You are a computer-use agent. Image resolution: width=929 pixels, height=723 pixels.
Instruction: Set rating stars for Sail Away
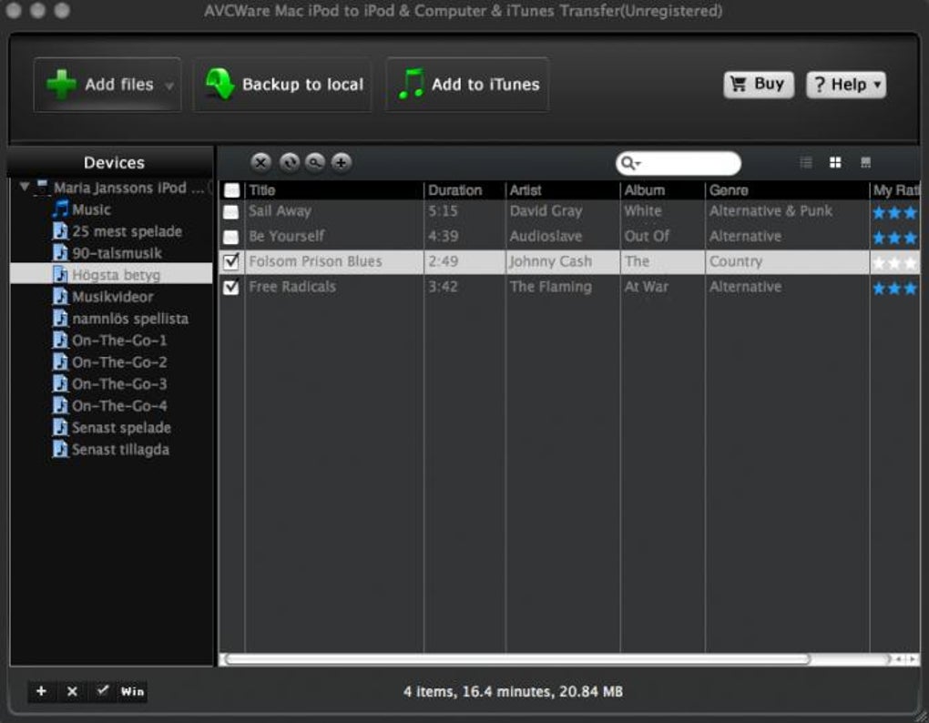point(894,212)
